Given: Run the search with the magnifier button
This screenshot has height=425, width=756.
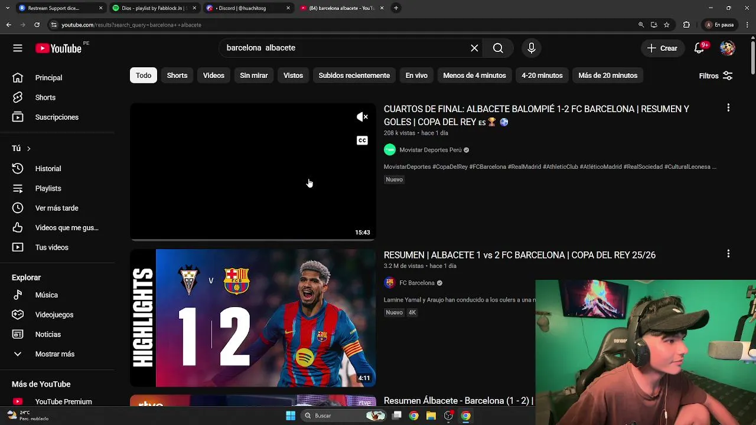Looking at the screenshot, I should tap(498, 48).
